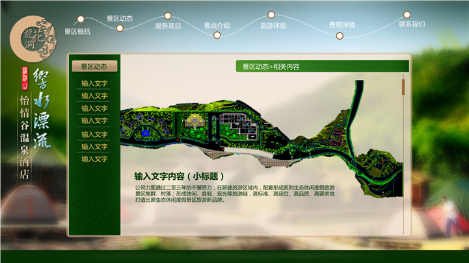Click the circle marker below 景区动态 in top navigation
469x263 pixels.
point(118,29)
